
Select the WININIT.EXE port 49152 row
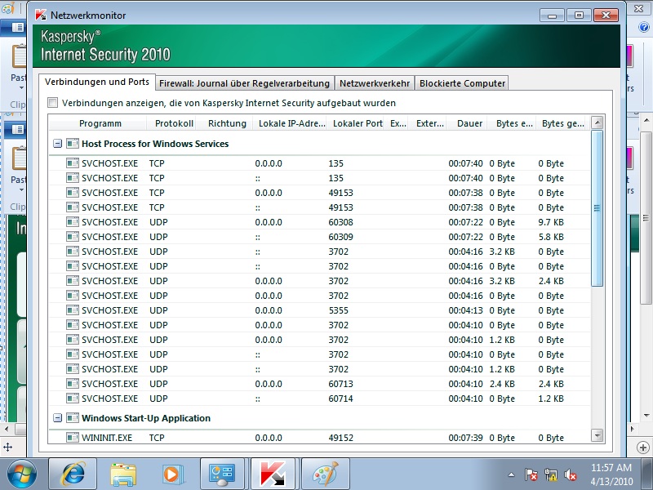coord(319,438)
